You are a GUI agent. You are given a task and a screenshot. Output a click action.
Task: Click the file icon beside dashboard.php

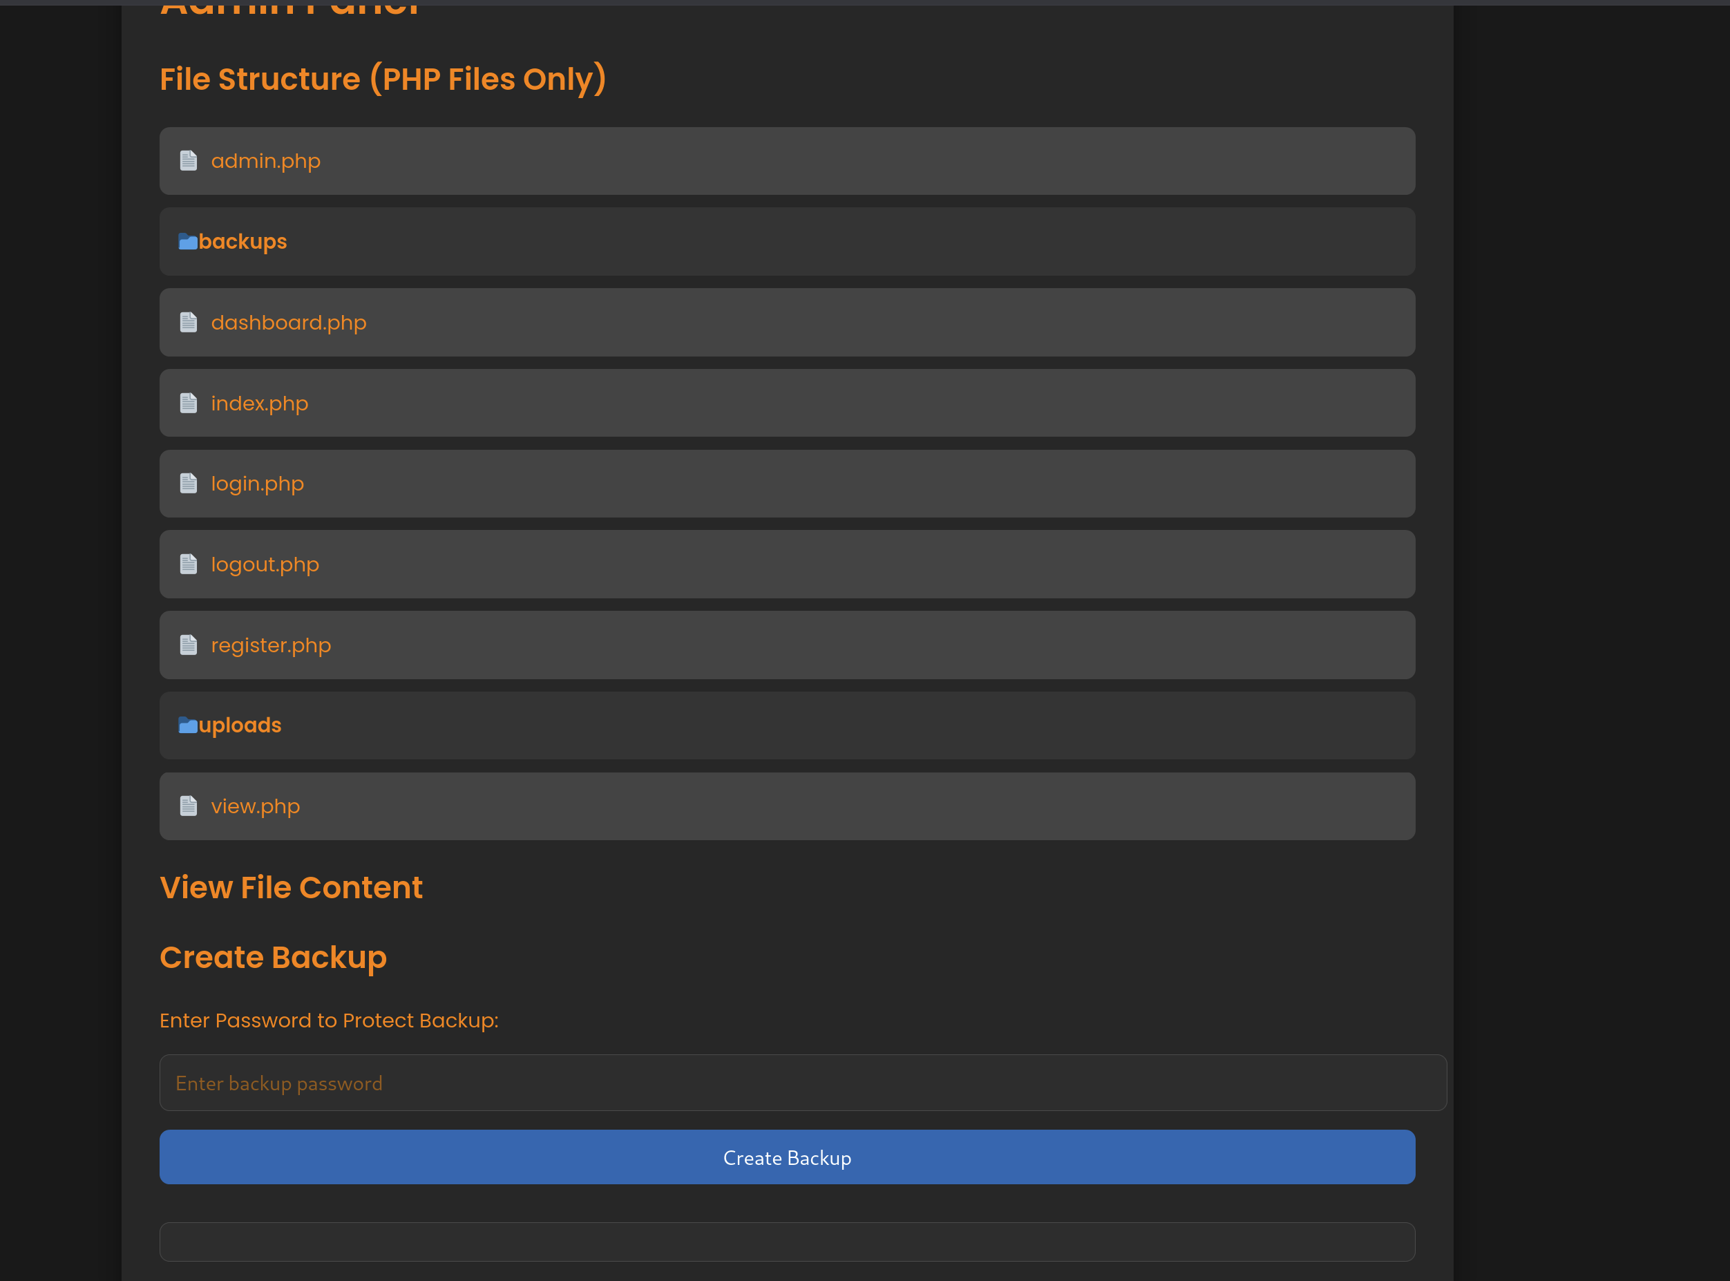point(189,322)
